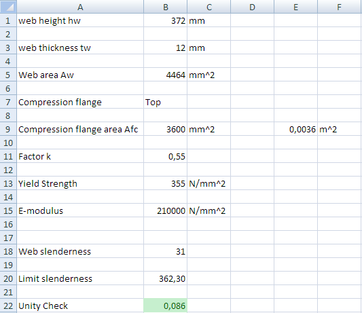Select the Factor k value 0,55

165,156
